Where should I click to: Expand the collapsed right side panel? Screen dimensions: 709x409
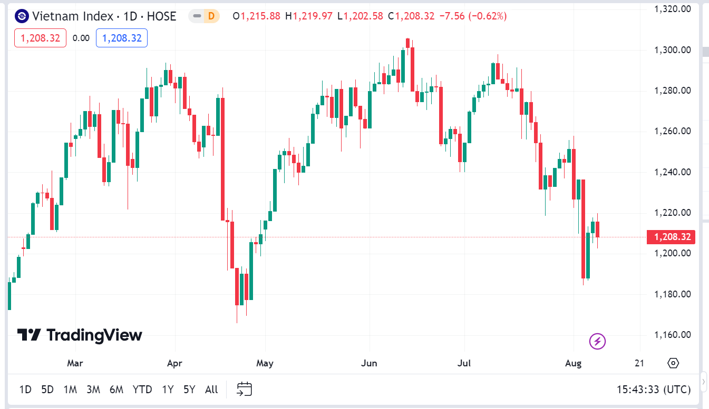[x=704, y=380]
